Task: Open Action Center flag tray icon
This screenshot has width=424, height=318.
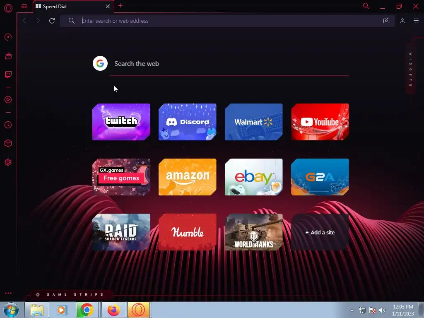Action: click(372, 311)
